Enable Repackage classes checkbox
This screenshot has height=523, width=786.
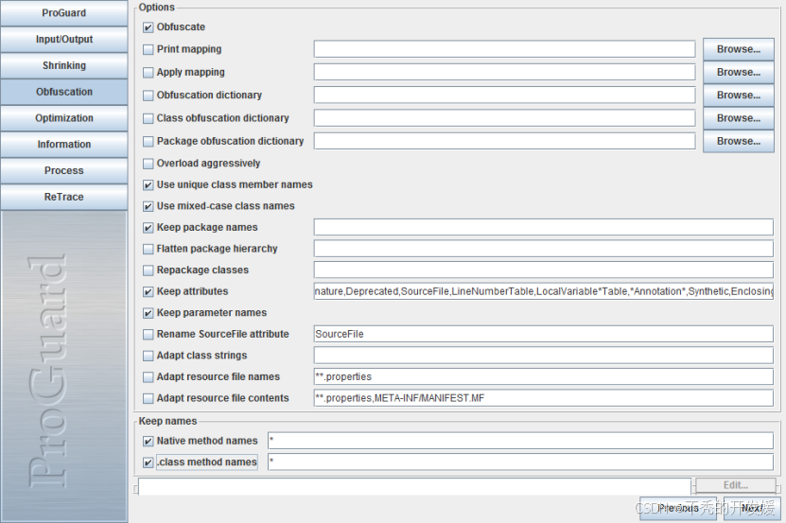click(148, 270)
